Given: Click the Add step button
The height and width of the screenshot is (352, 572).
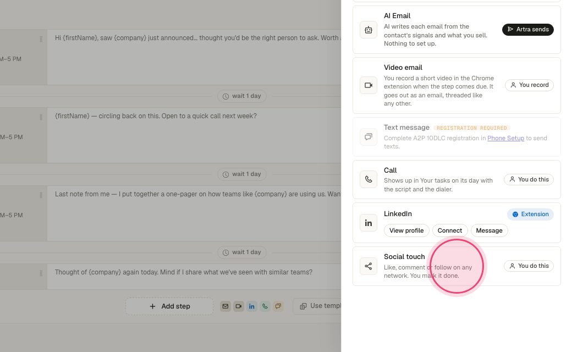Looking at the screenshot, I should [x=169, y=306].
